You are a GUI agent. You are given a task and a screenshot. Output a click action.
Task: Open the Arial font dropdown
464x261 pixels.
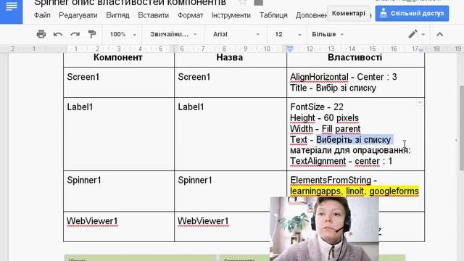pos(236,34)
